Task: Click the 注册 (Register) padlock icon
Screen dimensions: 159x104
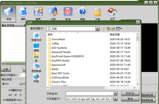Action: click(x=97, y=12)
